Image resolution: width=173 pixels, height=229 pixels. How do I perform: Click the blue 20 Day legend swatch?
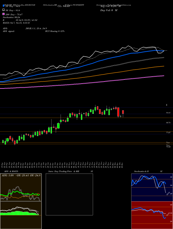3,6
